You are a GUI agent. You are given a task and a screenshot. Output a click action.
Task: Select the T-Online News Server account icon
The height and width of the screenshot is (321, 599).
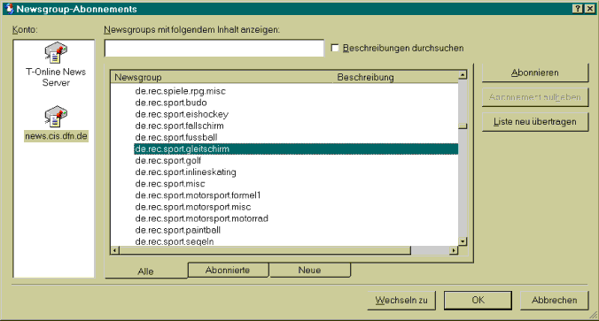[56, 52]
